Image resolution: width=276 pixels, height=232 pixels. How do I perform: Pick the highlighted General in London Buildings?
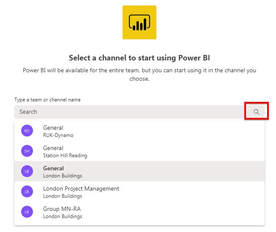point(139,171)
